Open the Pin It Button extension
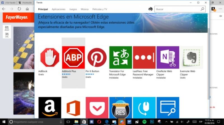The width and height of the screenshot is (224, 125). point(97,57)
